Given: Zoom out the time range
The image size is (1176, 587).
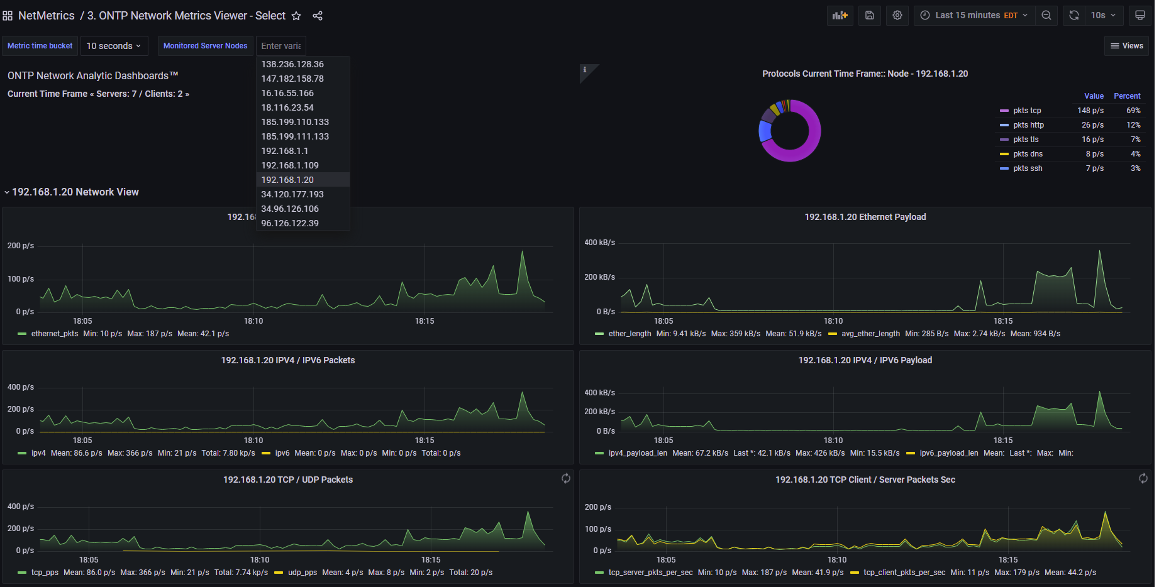Looking at the screenshot, I should (x=1046, y=15).
